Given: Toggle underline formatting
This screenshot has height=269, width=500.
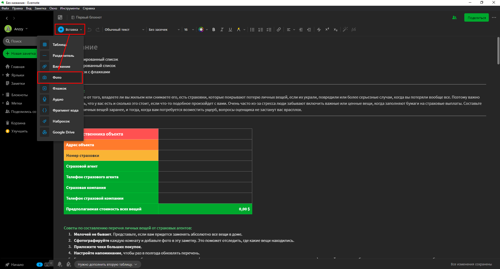Looking at the screenshot, I should pos(230,29).
